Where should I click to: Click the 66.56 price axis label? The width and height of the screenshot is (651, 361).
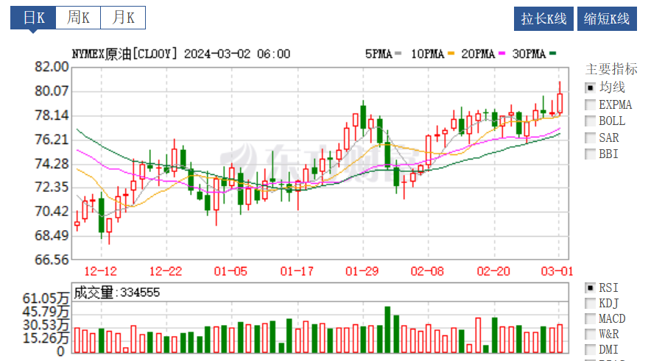tap(52, 260)
